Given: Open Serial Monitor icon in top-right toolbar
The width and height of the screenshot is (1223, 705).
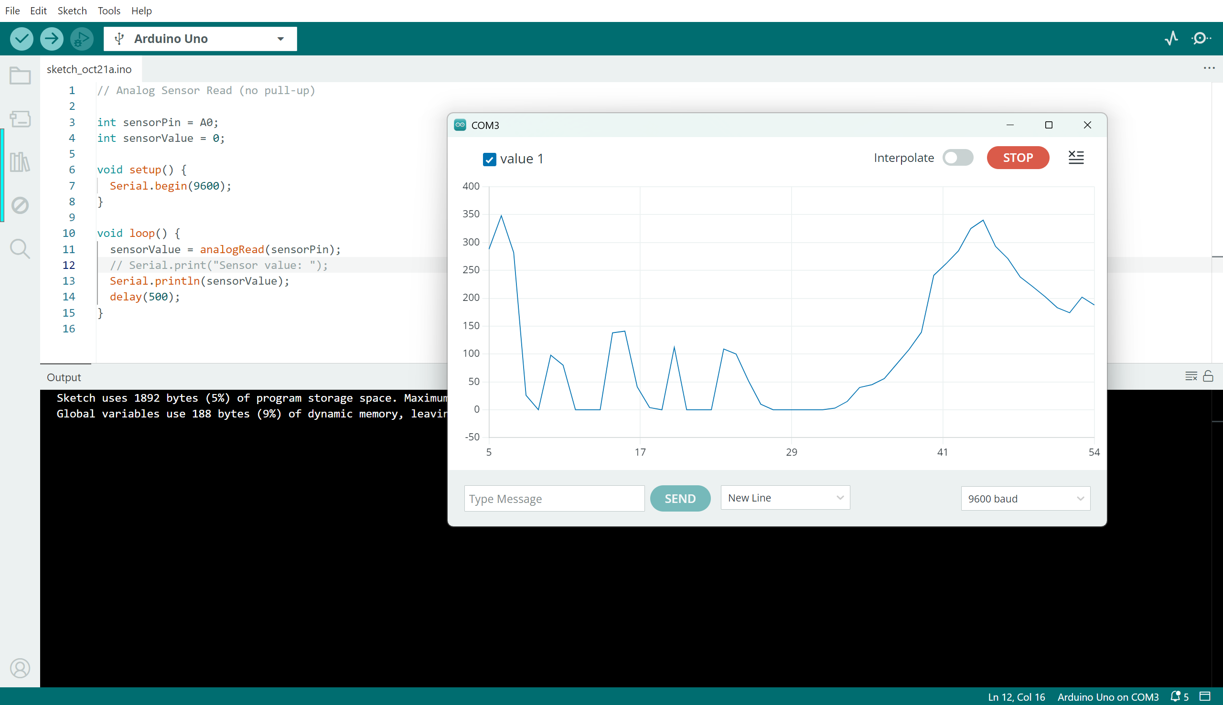Looking at the screenshot, I should 1201,39.
